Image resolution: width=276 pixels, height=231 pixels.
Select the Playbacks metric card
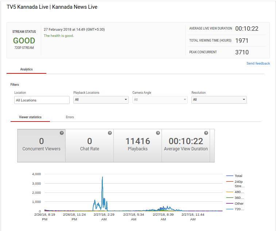[x=137, y=145]
